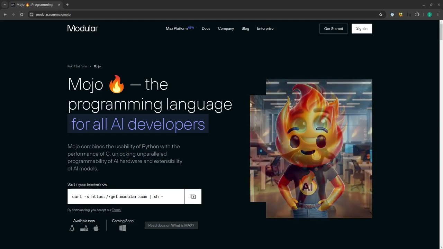Open the Max Platform nav menu
Viewport: 443px width, 249px height.
point(179,29)
